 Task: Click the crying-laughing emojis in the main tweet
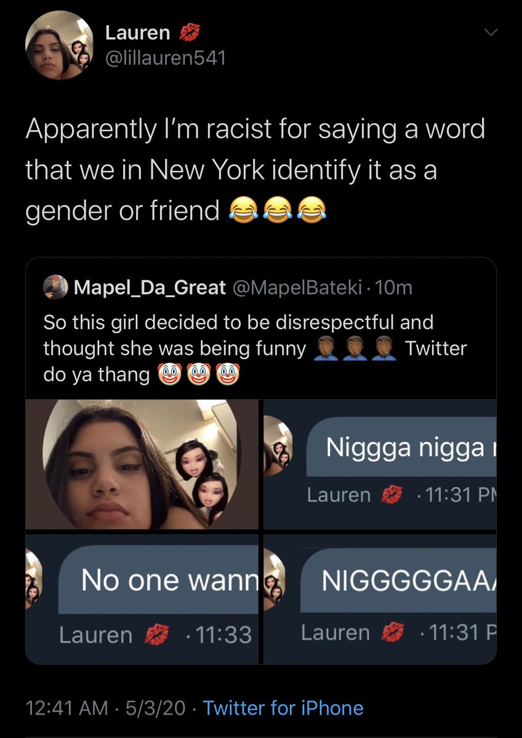click(277, 211)
